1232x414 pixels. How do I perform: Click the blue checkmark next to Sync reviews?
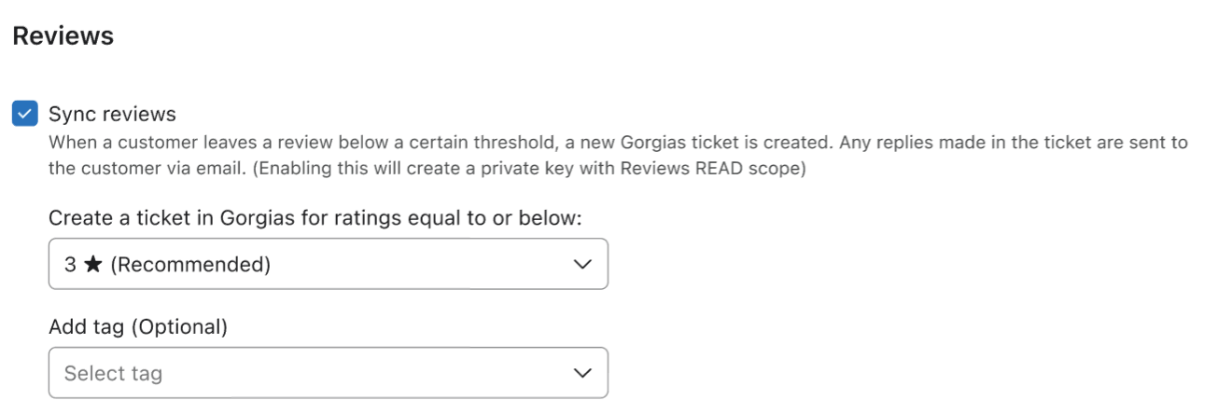(24, 114)
